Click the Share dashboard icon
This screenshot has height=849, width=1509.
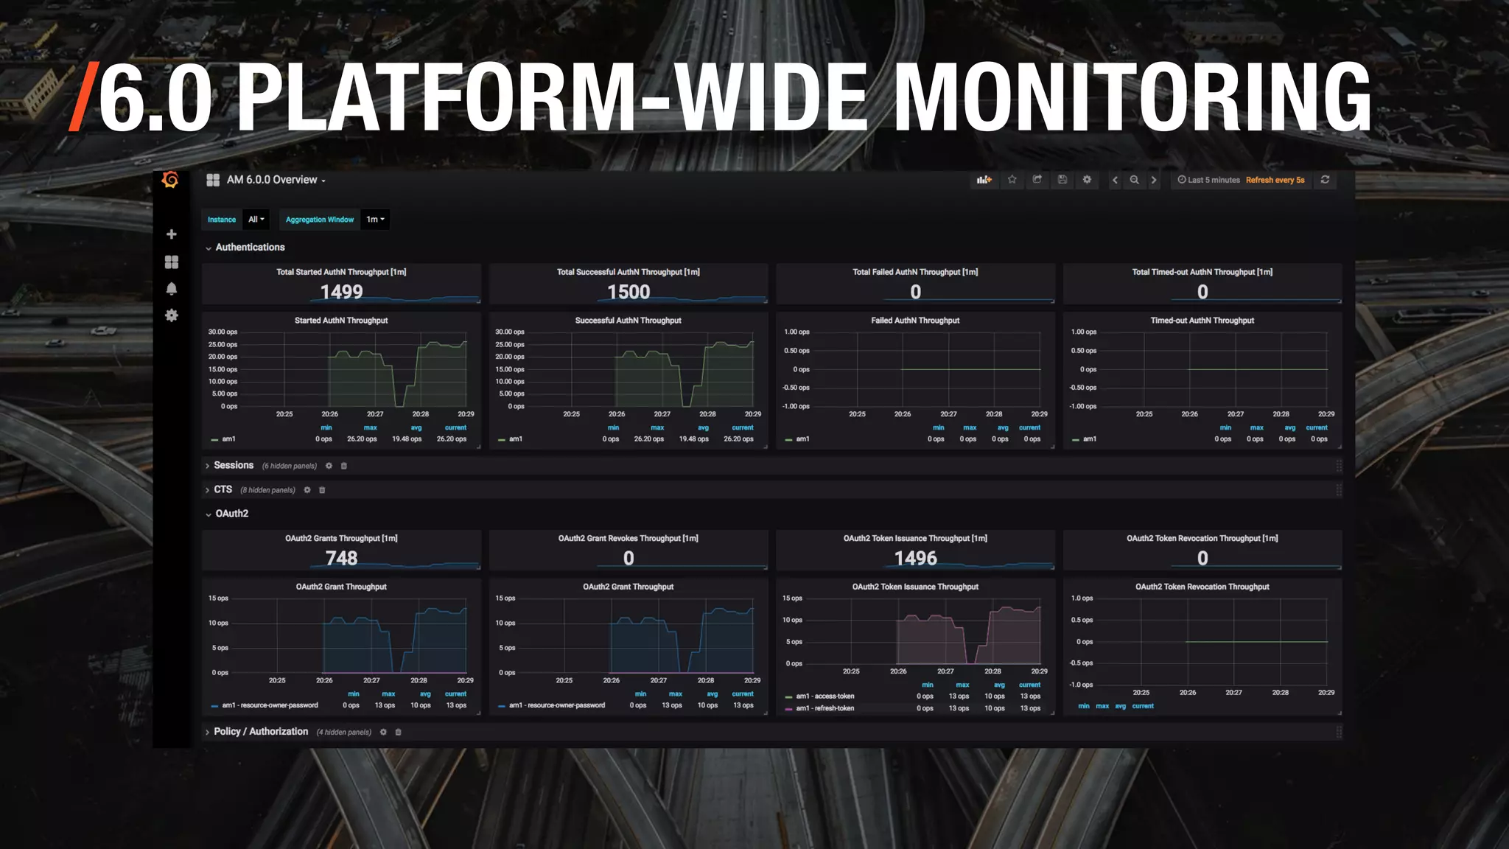coord(1037,180)
